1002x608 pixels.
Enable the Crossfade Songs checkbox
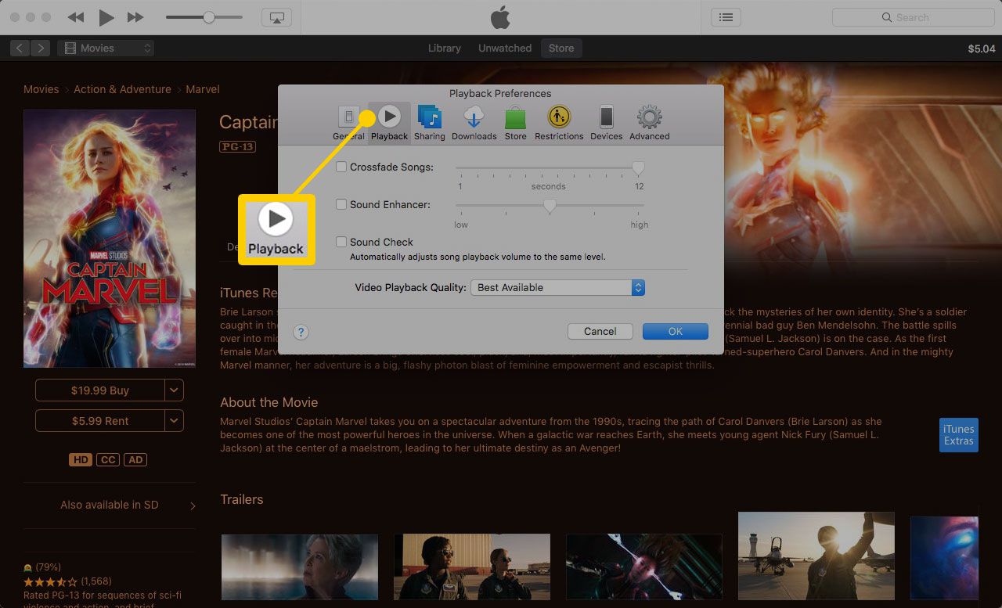coord(341,167)
